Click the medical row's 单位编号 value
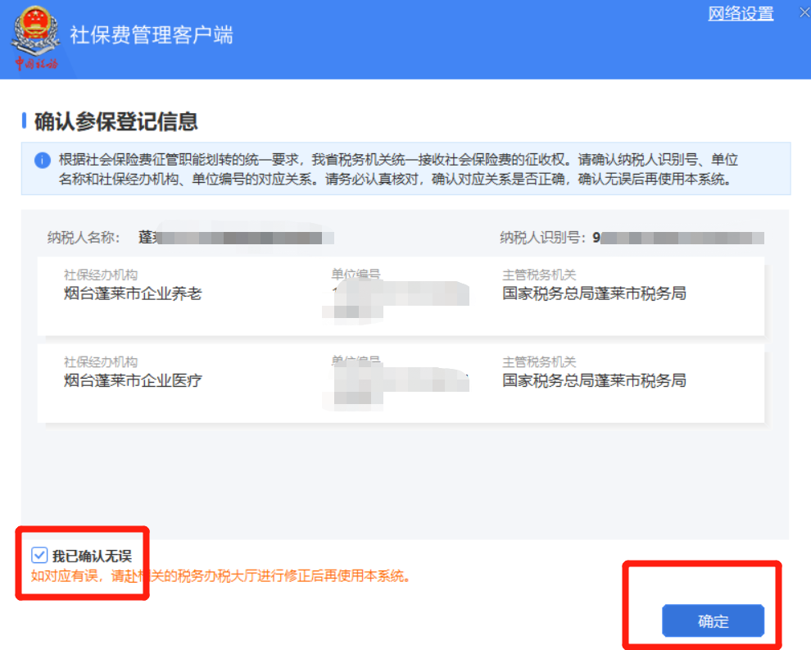The width and height of the screenshot is (811, 650). pos(396,389)
